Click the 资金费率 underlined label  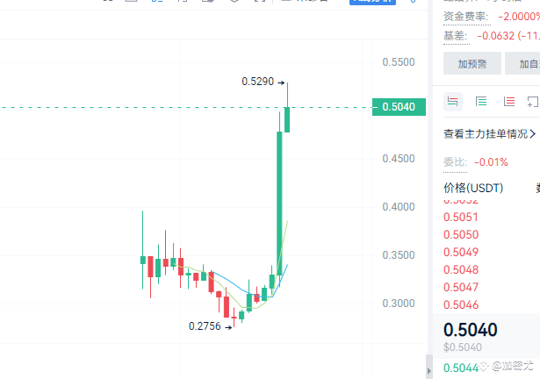[x=466, y=16]
